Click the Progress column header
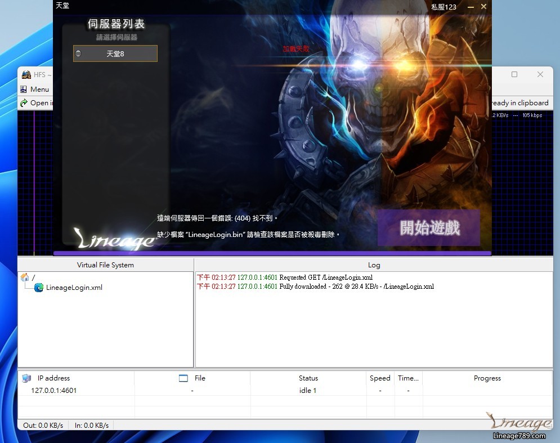Image resolution: width=560 pixels, height=443 pixels. 487,378
